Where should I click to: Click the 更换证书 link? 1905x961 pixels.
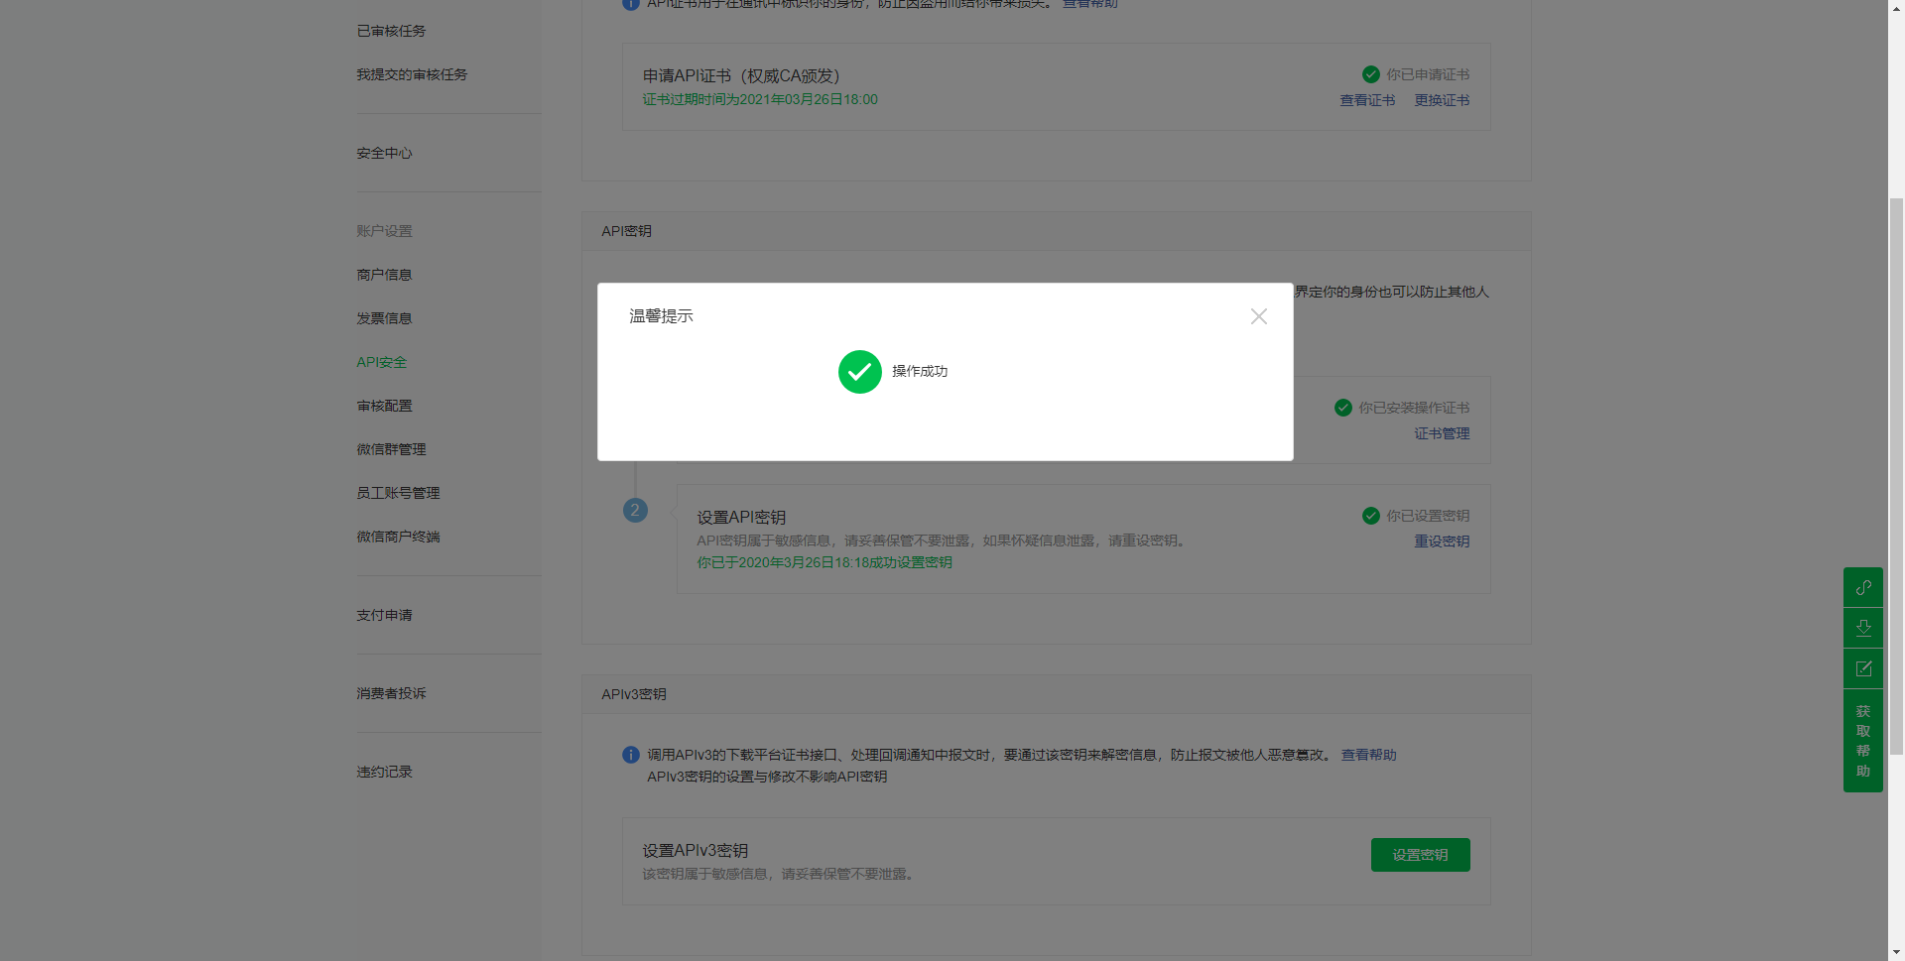(x=1442, y=100)
